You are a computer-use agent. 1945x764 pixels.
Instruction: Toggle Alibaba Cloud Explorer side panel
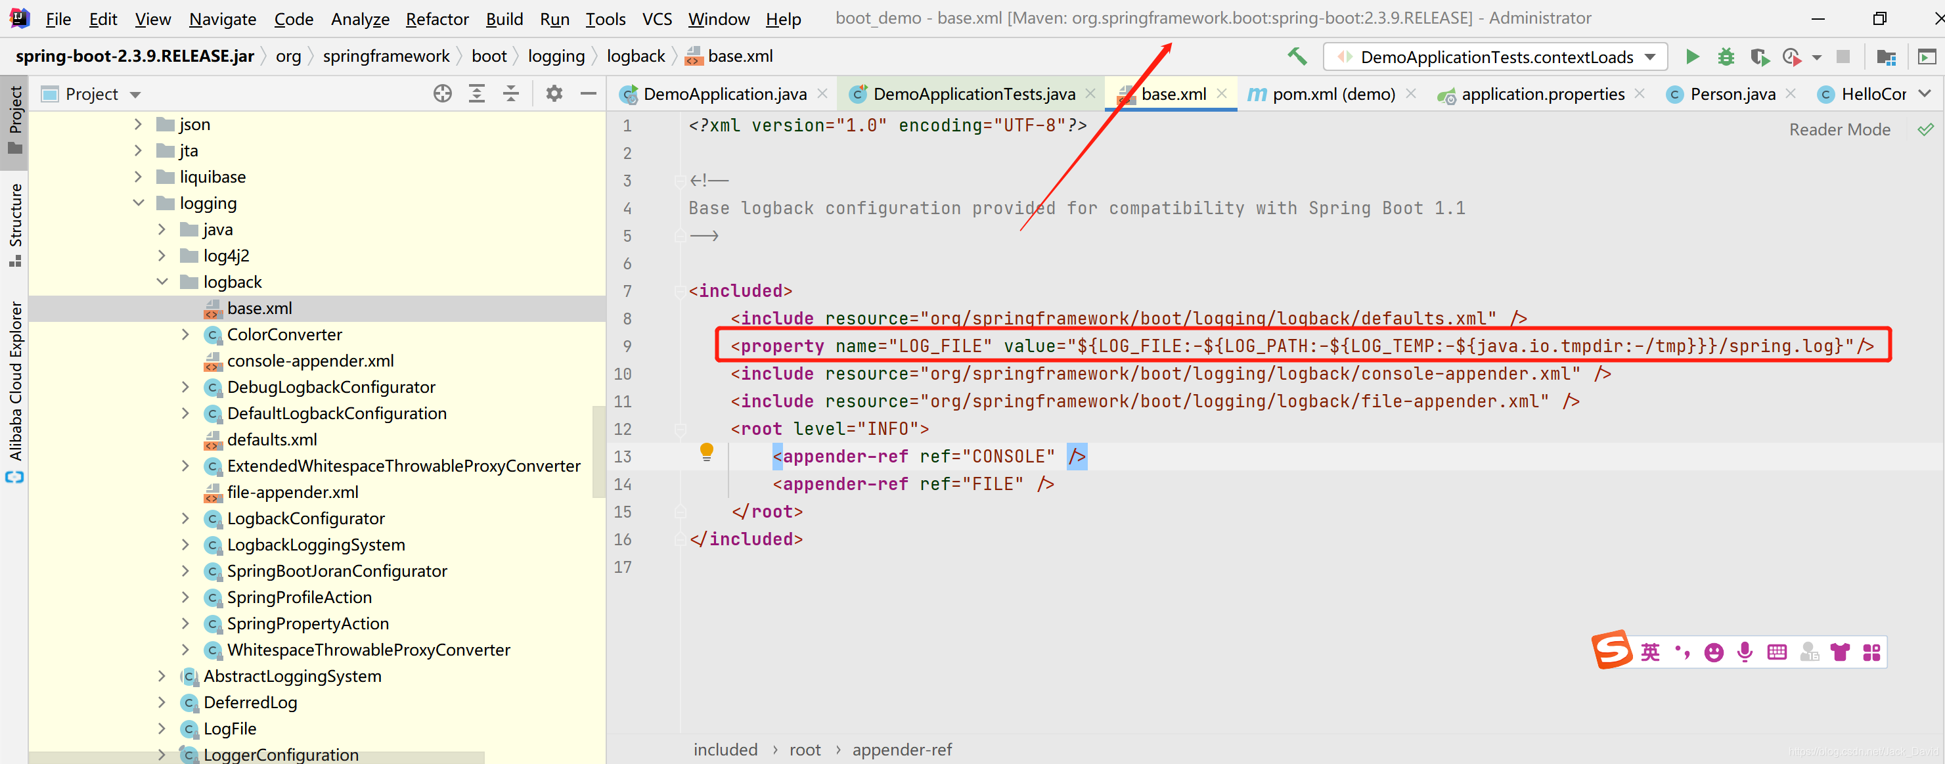(x=14, y=391)
